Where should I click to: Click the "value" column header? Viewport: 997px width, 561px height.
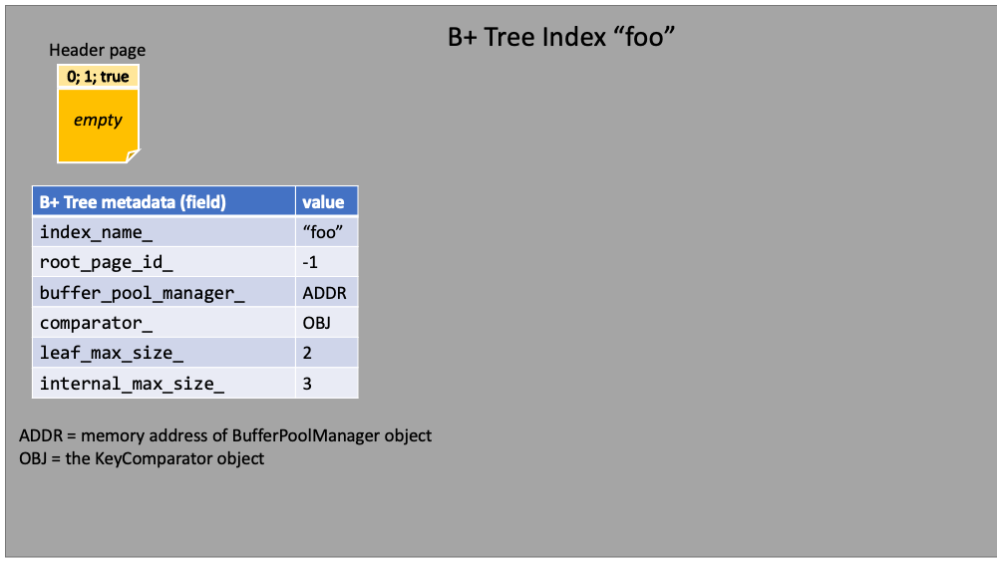tap(326, 201)
